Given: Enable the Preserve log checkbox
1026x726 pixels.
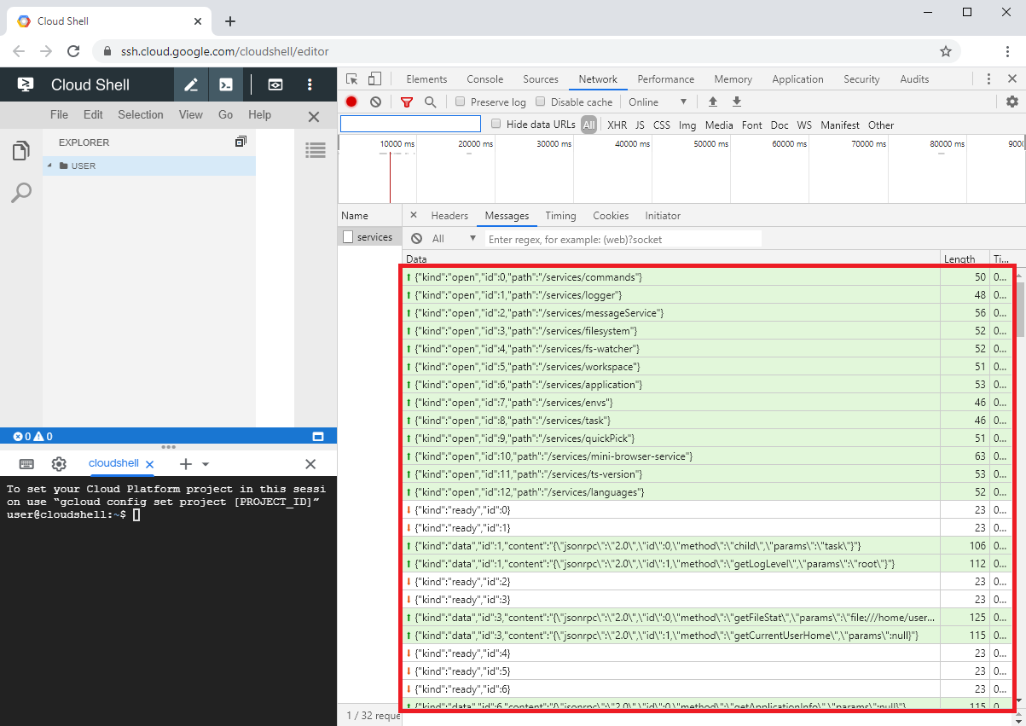Looking at the screenshot, I should pos(461,102).
